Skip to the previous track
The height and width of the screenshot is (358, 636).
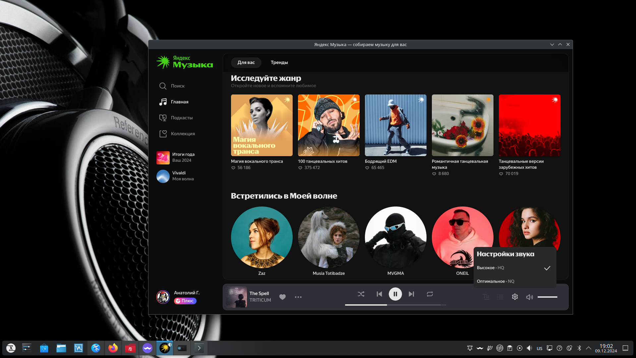pos(379,294)
